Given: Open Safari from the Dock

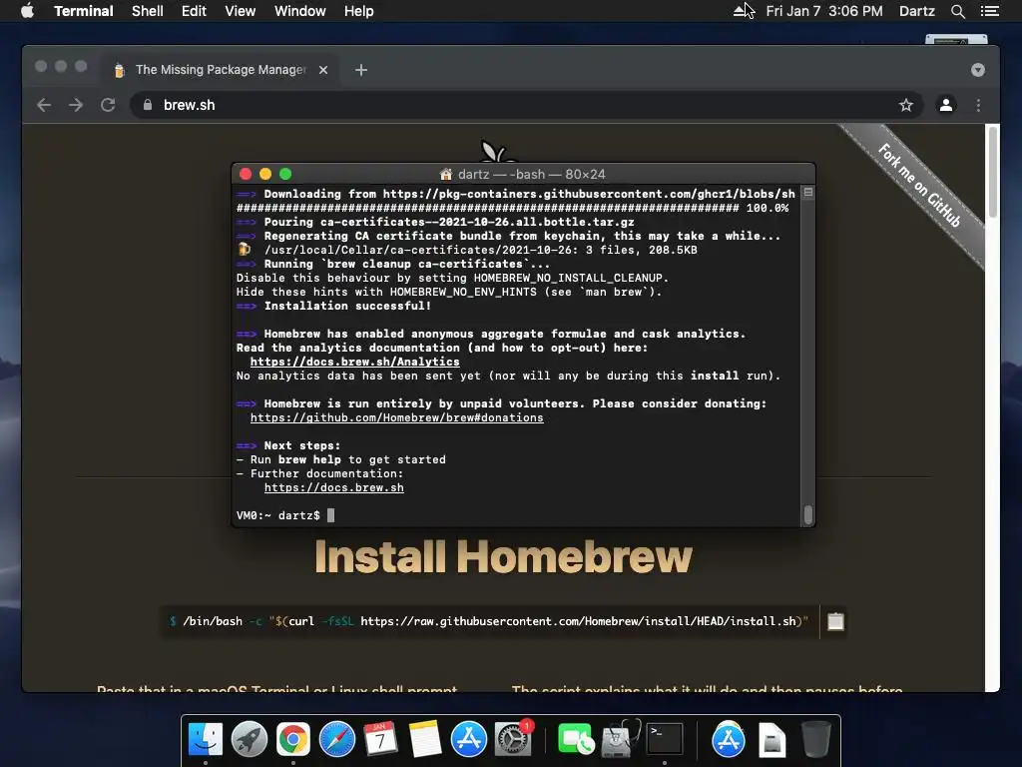Looking at the screenshot, I should click(x=337, y=740).
